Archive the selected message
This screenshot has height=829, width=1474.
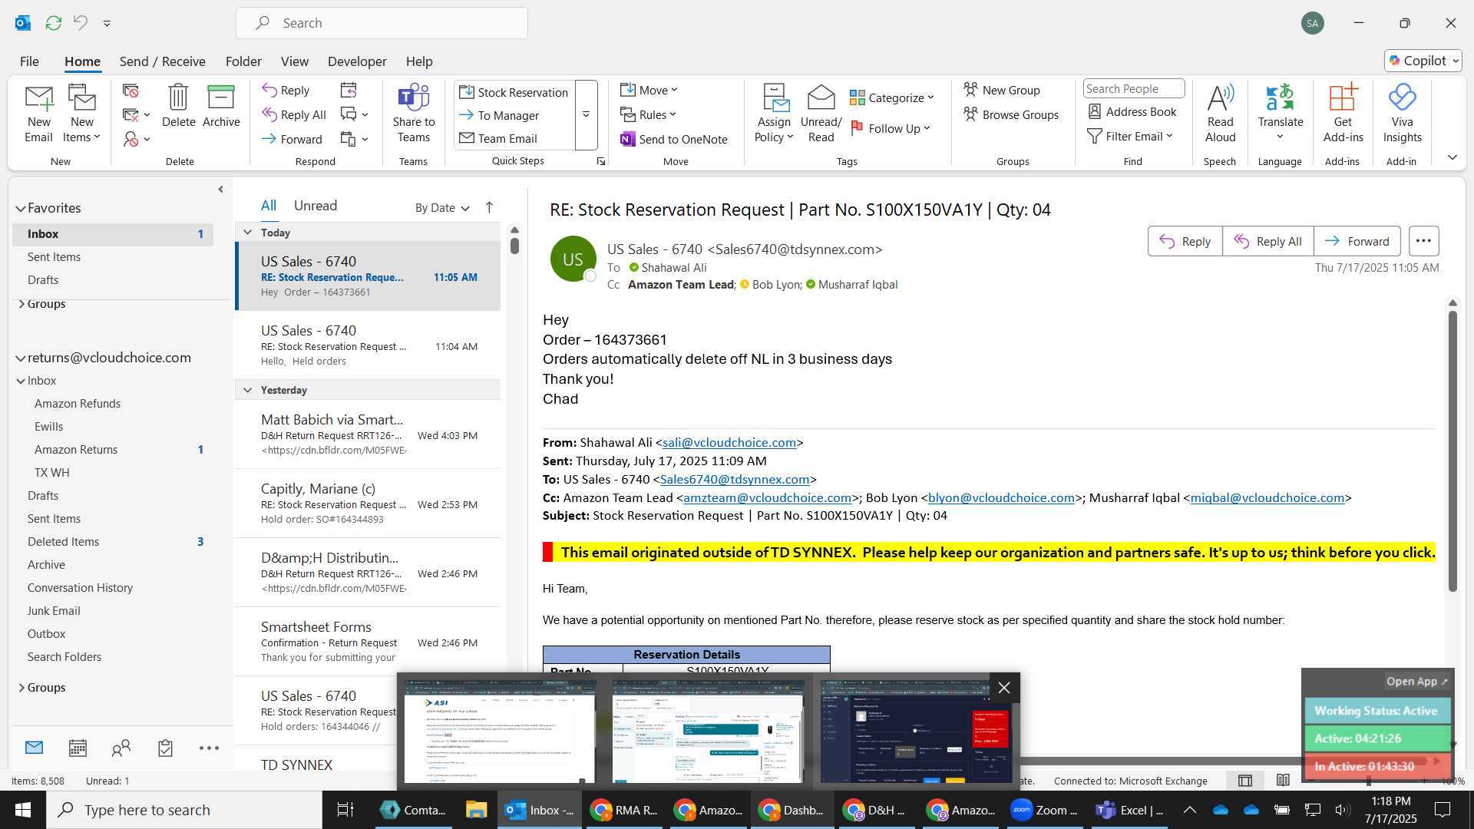[x=221, y=106]
